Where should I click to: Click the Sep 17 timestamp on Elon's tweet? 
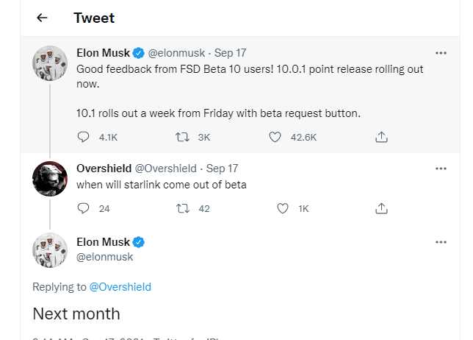pyautogui.click(x=231, y=53)
